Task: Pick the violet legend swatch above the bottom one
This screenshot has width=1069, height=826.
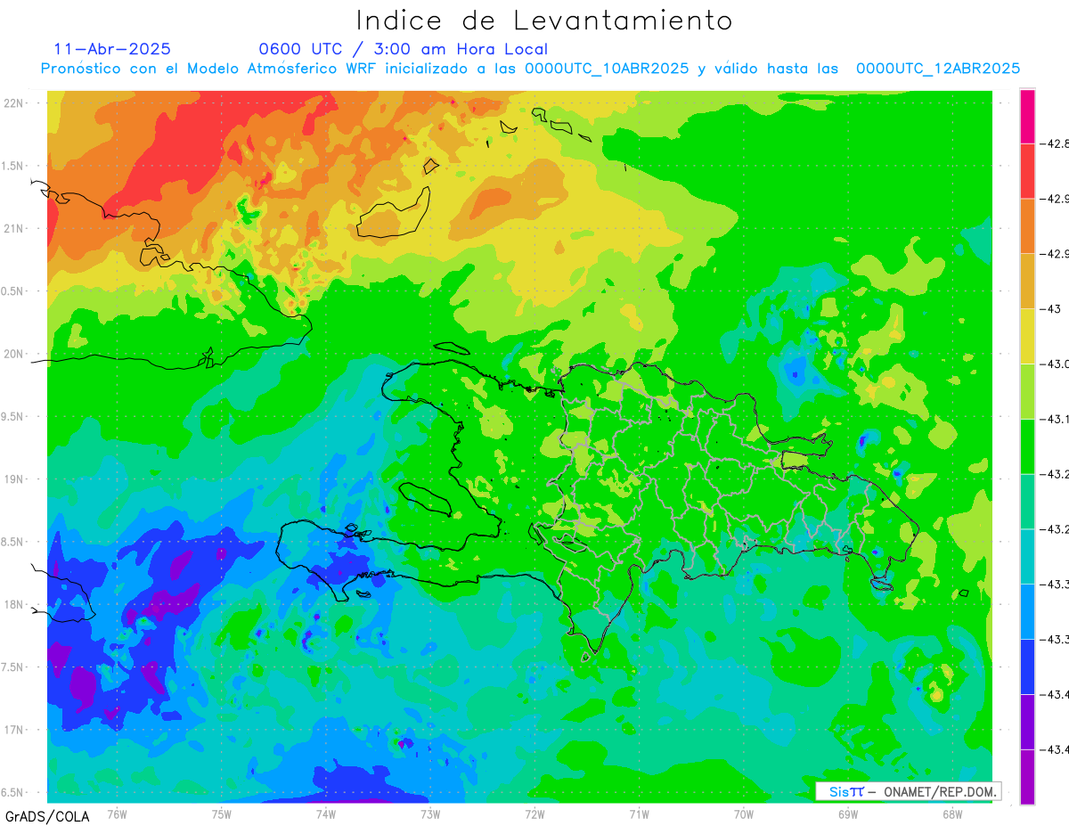Action: point(1027,722)
